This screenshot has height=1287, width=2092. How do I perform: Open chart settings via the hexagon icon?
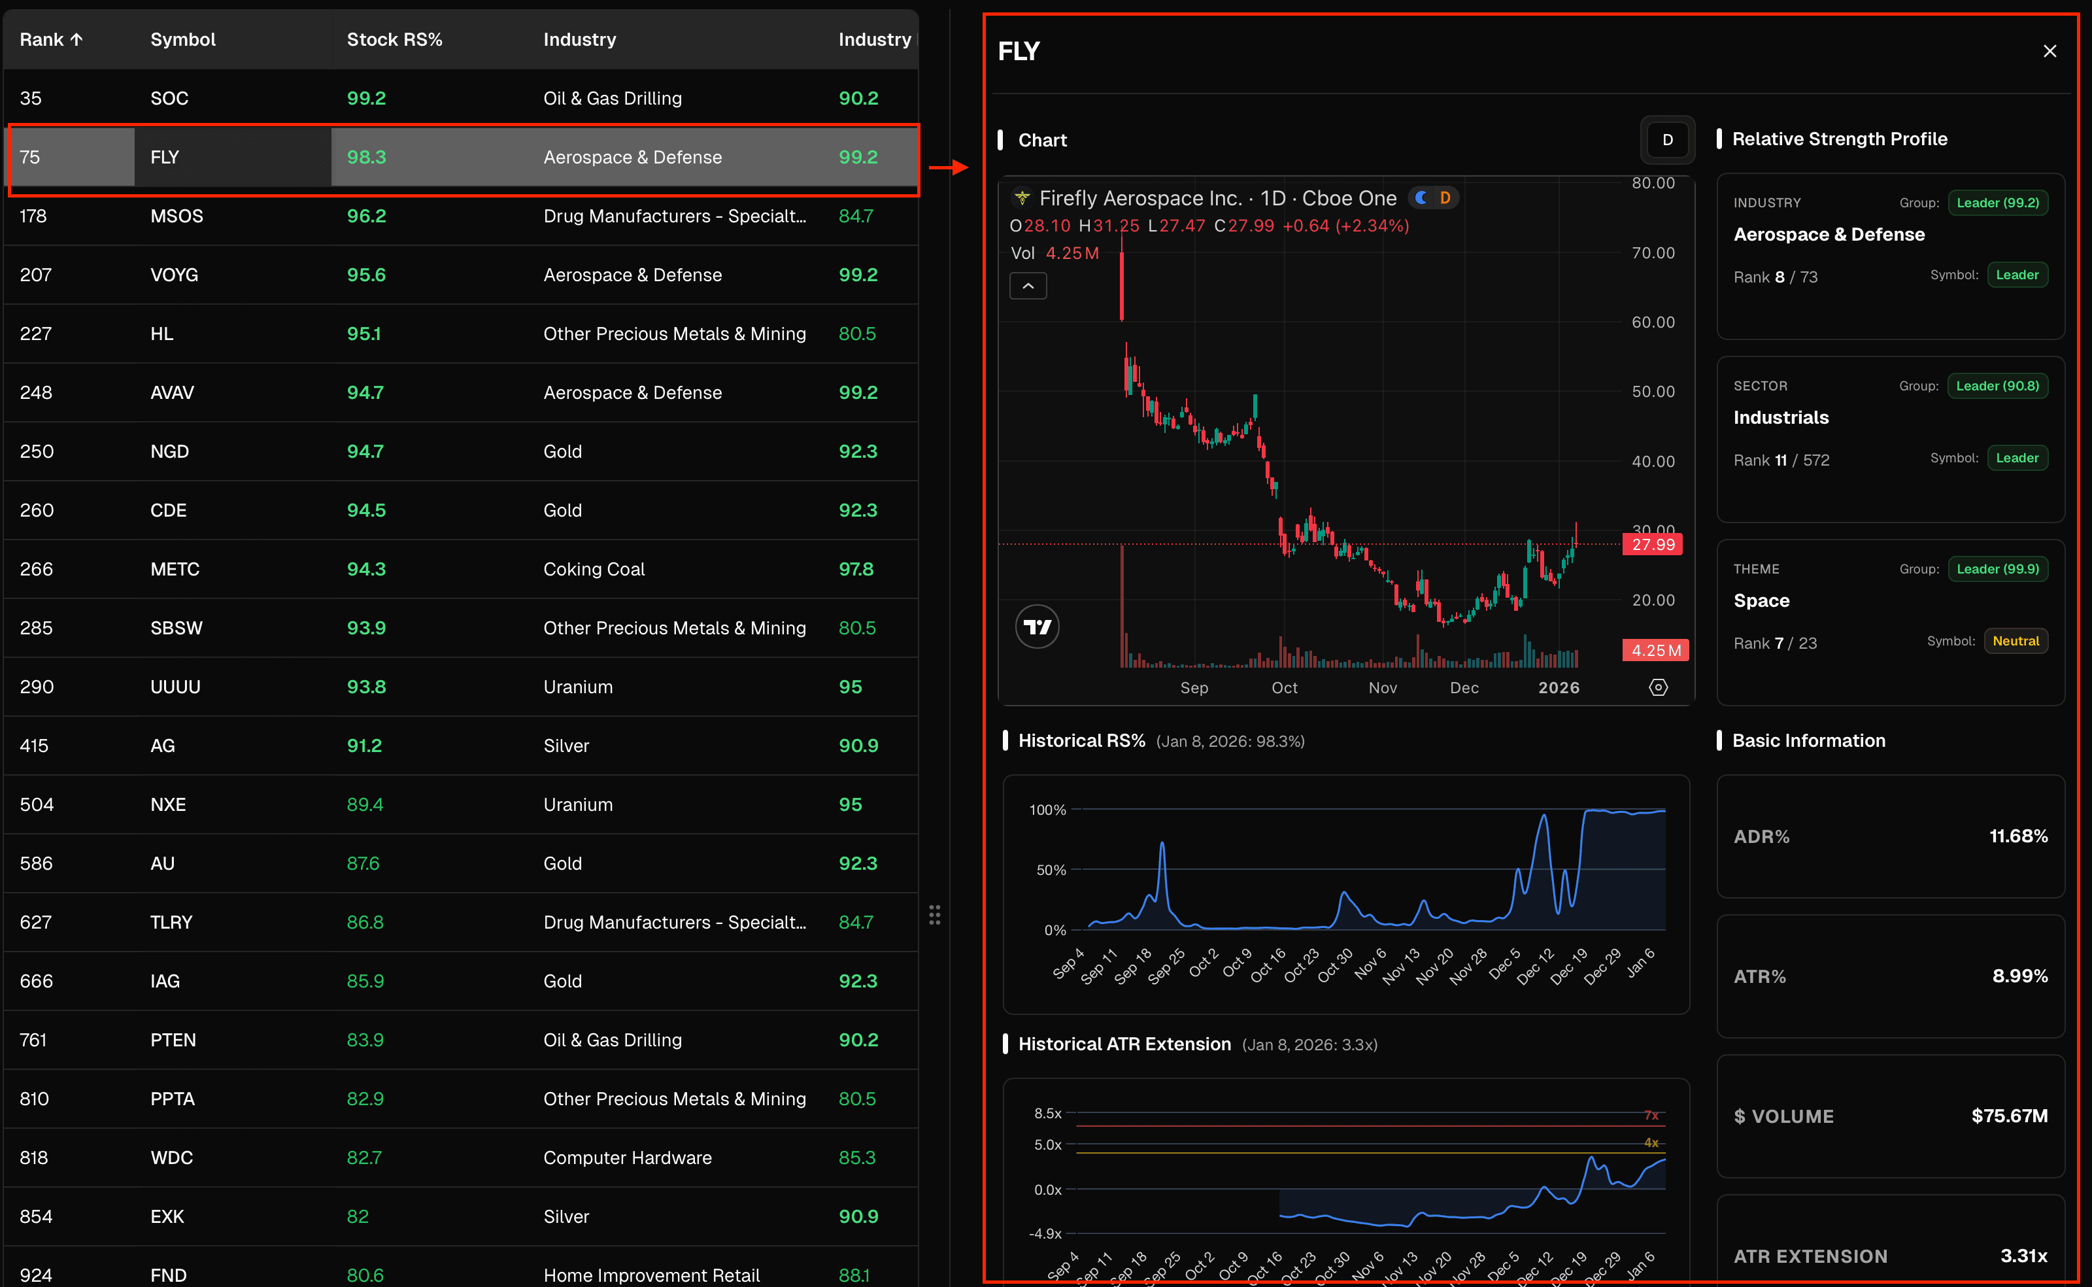[1658, 687]
